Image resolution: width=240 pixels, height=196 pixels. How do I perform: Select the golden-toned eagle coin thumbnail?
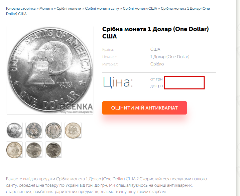click(73, 130)
